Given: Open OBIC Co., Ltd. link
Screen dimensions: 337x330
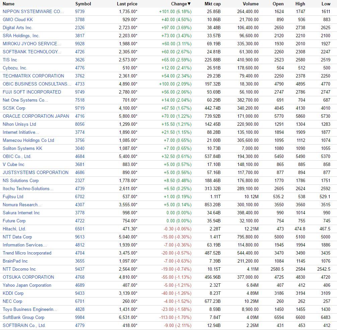Looking at the screenshot, I should click(x=17, y=156).
